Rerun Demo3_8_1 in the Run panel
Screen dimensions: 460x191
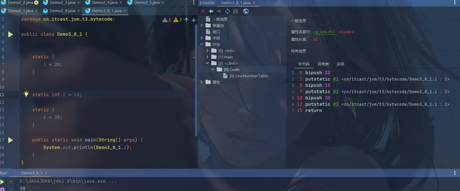(x=2, y=182)
